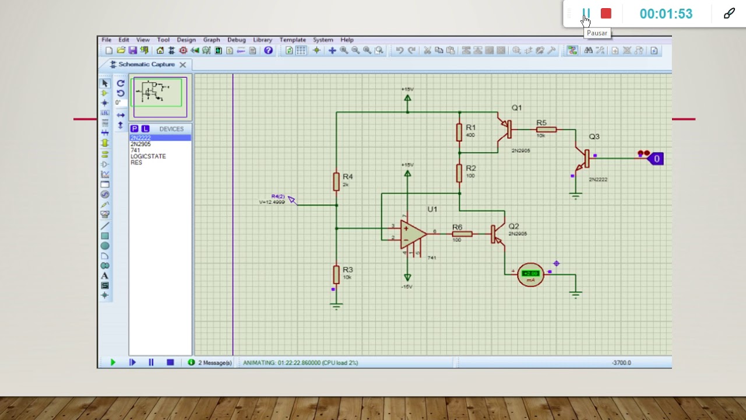Click the horizontal mirror (X-mirror) icon
The image size is (746, 420).
pos(121,115)
